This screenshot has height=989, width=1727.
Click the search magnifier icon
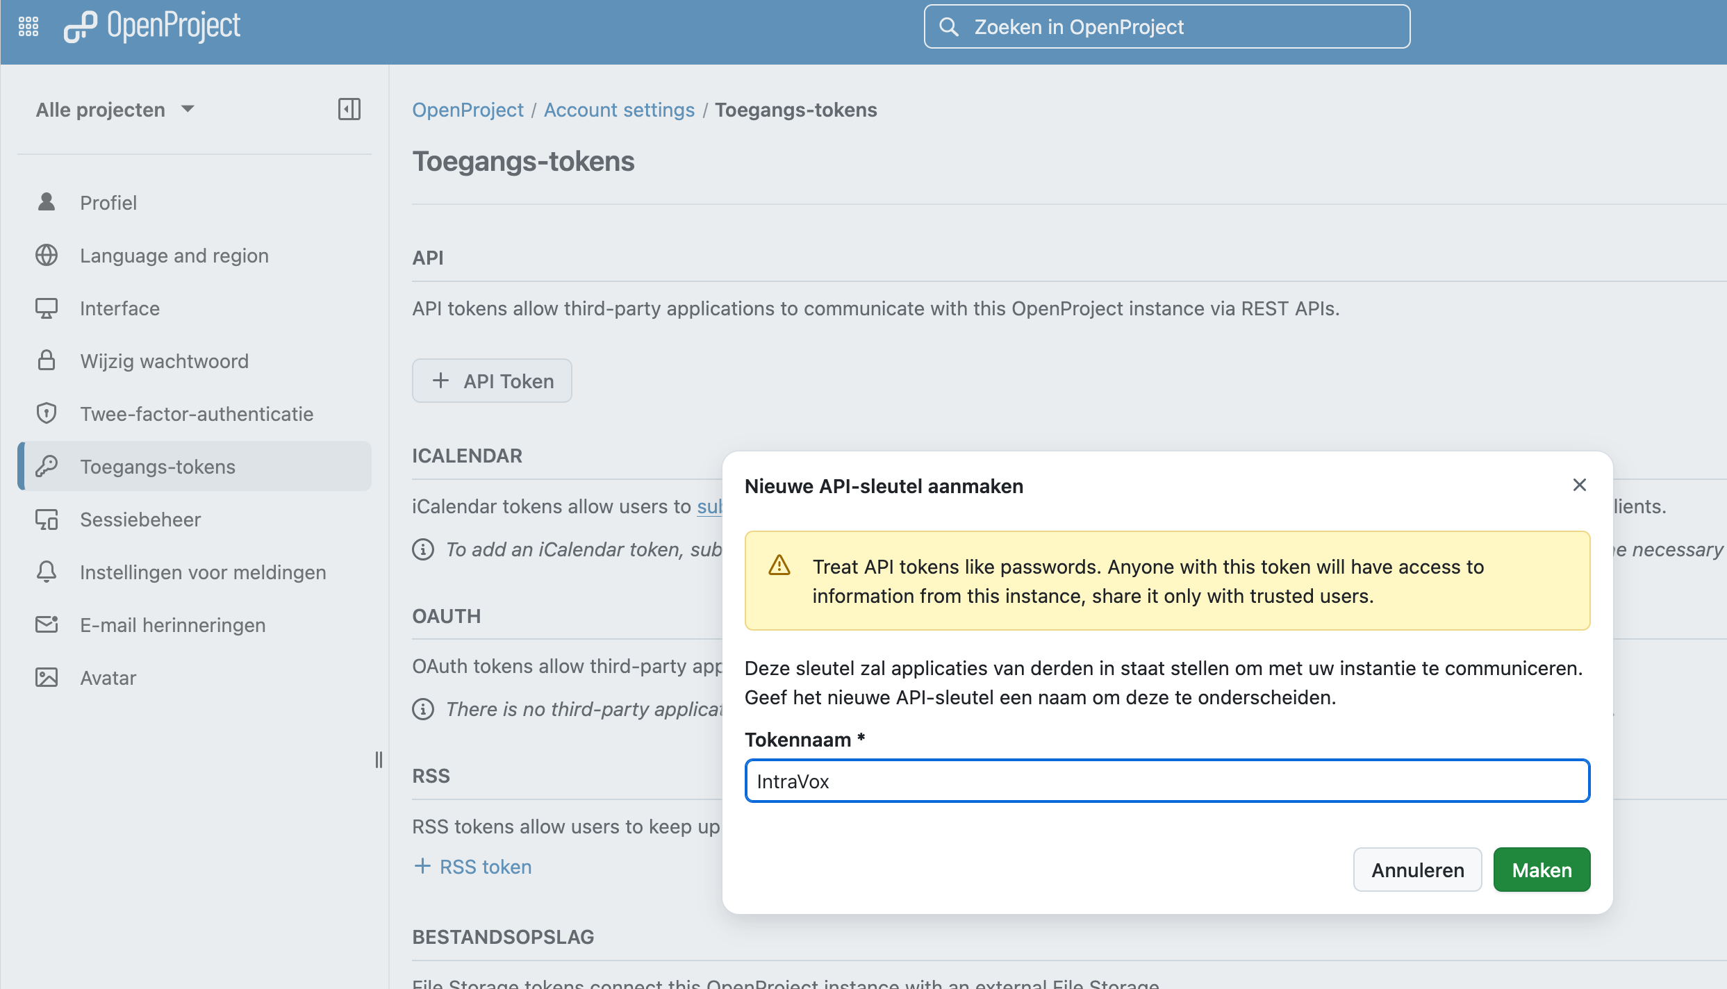click(949, 27)
